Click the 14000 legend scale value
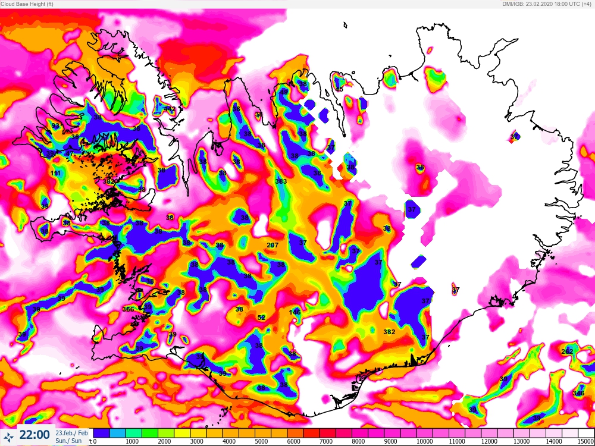The image size is (595, 446). pos(553,441)
